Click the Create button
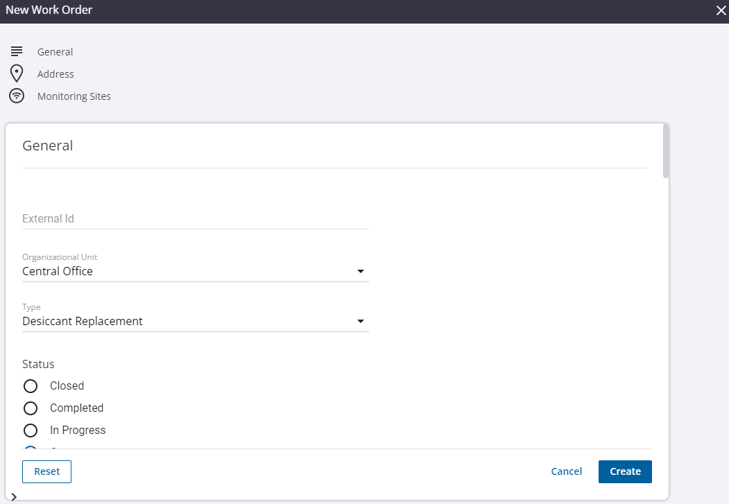The height and width of the screenshot is (504, 729). pyautogui.click(x=625, y=471)
